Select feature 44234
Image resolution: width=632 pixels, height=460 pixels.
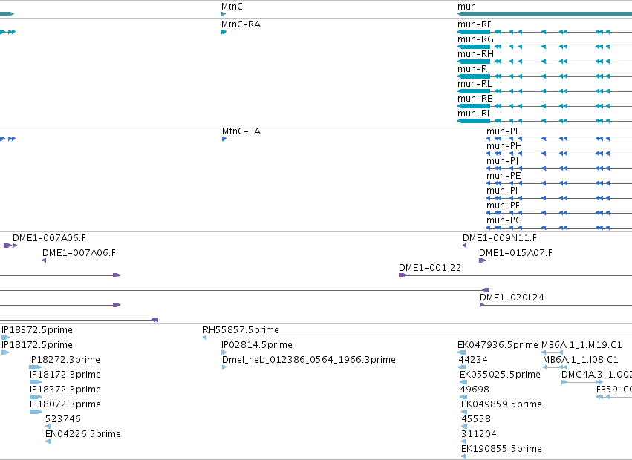pyautogui.click(x=473, y=360)
